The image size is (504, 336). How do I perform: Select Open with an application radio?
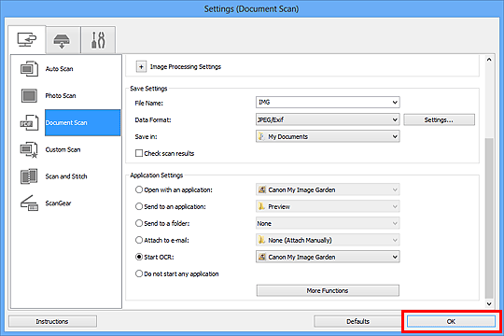139,189
